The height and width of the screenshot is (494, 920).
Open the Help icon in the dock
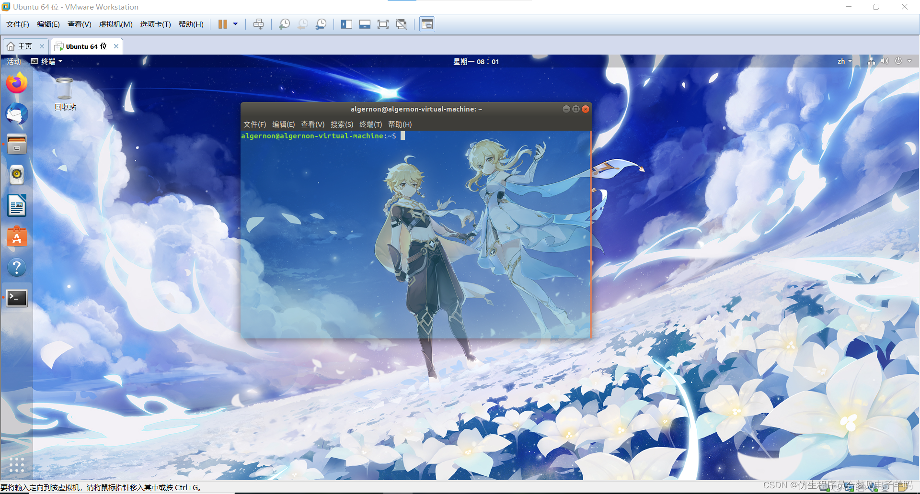pos(17,267)
